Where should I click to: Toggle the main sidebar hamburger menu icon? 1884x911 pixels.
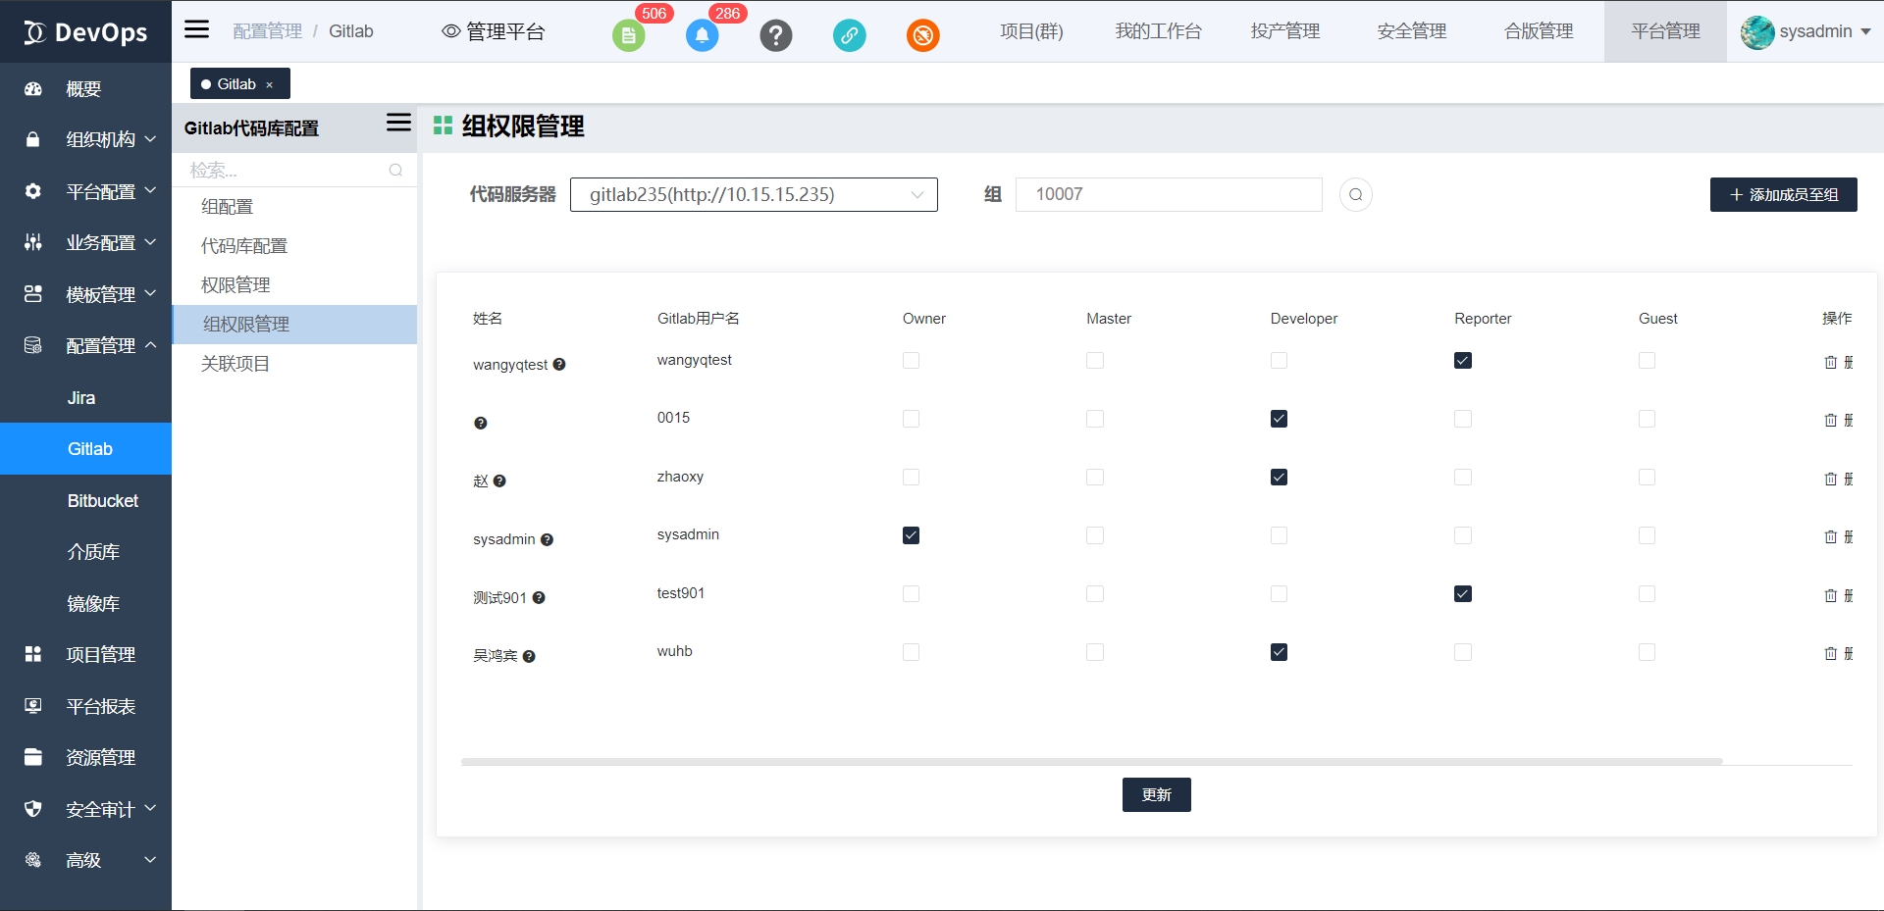coord(197,29)
